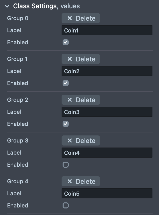Image resolution: width=159 pixels, height=215 pixels.
Task: Disable the Coin1 Enabled checkbox
Action: click(66, 42)
